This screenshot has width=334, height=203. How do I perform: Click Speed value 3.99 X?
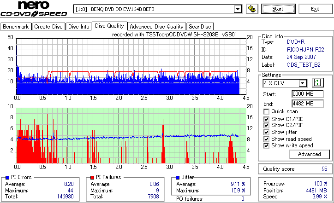tap(320, 197)
